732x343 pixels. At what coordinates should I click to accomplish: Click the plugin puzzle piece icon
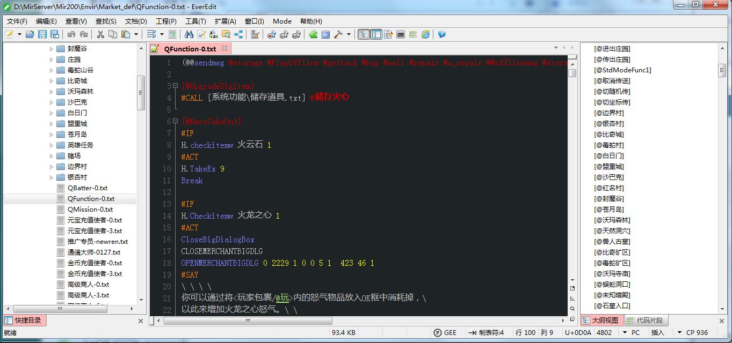[x=313, y=34]
